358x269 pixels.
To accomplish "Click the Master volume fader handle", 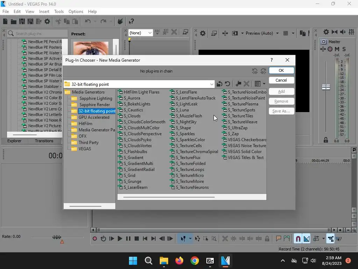I will [326, 87].
